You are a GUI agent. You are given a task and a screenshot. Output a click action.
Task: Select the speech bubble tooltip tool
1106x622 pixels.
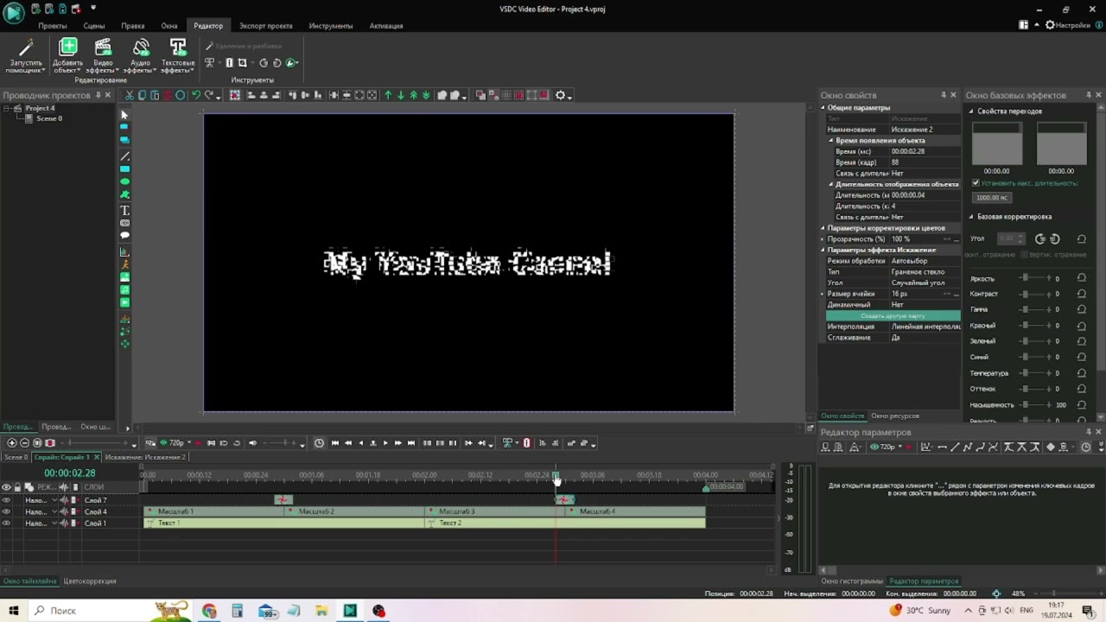click(x=124, y=235)
